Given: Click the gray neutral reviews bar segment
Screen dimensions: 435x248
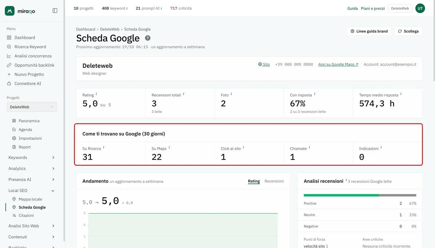Looking at the screenshot, I should 398,195.
